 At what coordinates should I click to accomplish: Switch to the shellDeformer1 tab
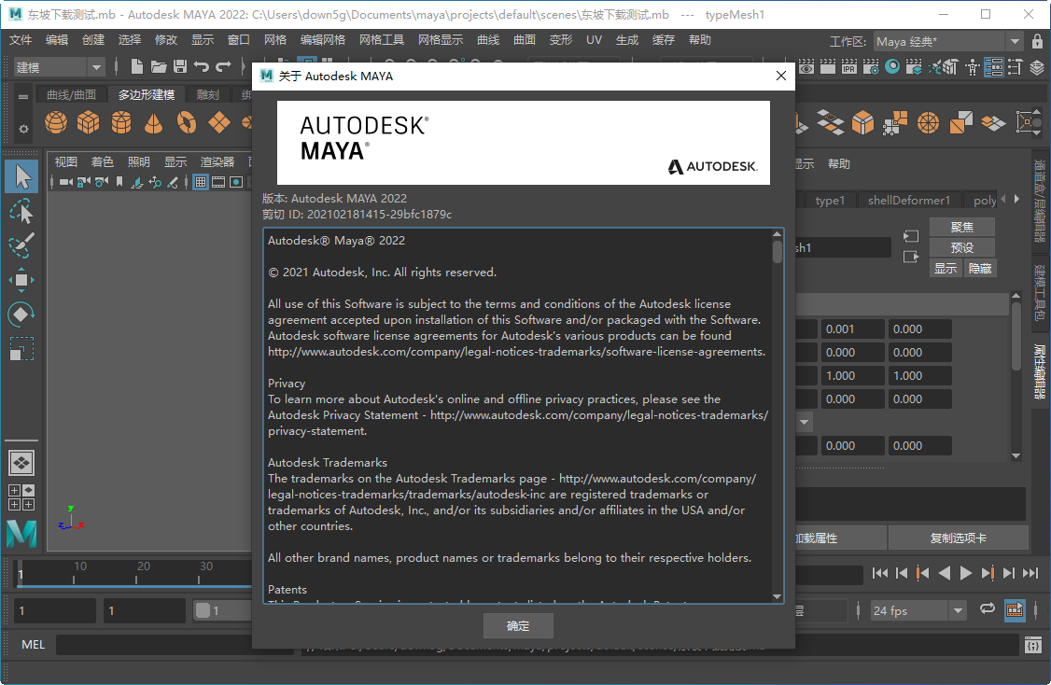909,199
